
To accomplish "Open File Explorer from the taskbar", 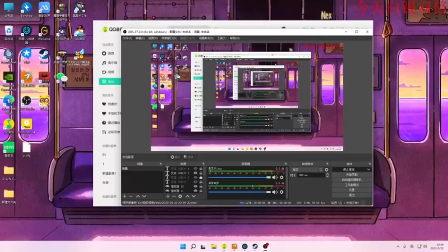I will 214,246.
